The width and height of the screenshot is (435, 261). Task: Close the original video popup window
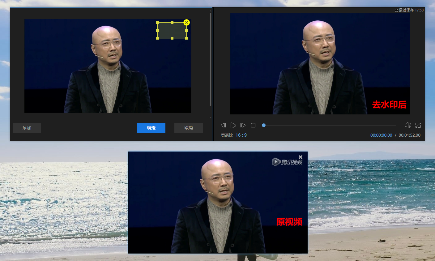click(x=301, y=157)
